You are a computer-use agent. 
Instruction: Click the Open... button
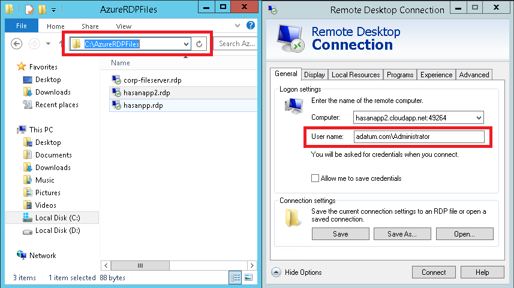point(464,234)
